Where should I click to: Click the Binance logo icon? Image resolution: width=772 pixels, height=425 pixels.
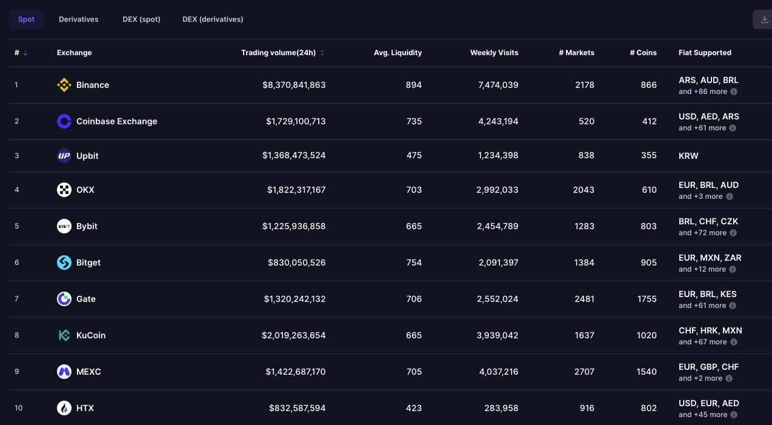tap(64, 85)
